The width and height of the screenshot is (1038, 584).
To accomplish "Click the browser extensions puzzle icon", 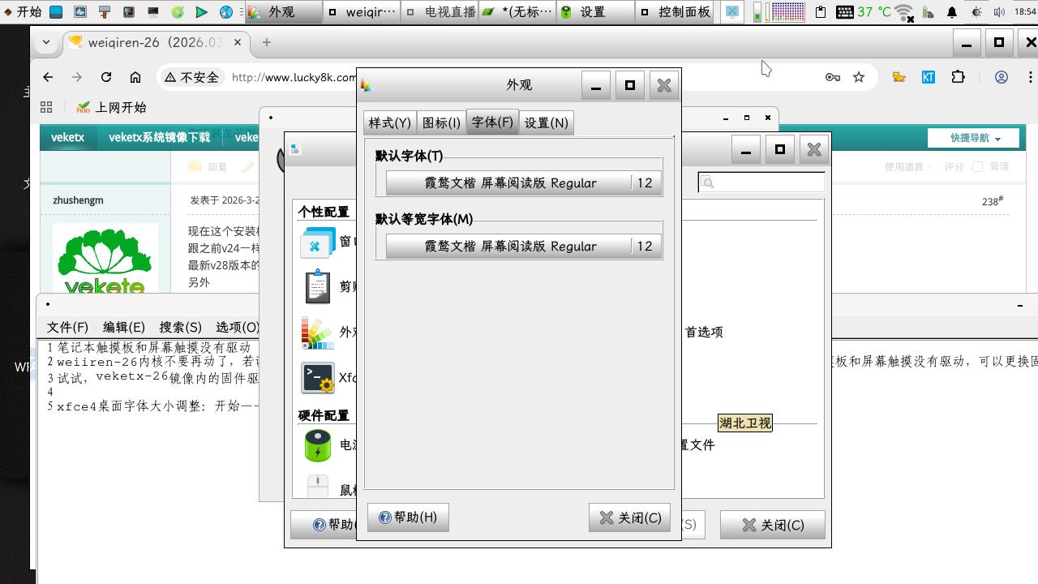I will tap(958, 75).
